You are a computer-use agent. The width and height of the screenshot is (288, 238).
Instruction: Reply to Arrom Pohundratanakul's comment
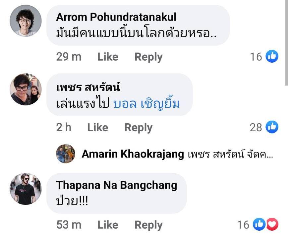[148, 57]
